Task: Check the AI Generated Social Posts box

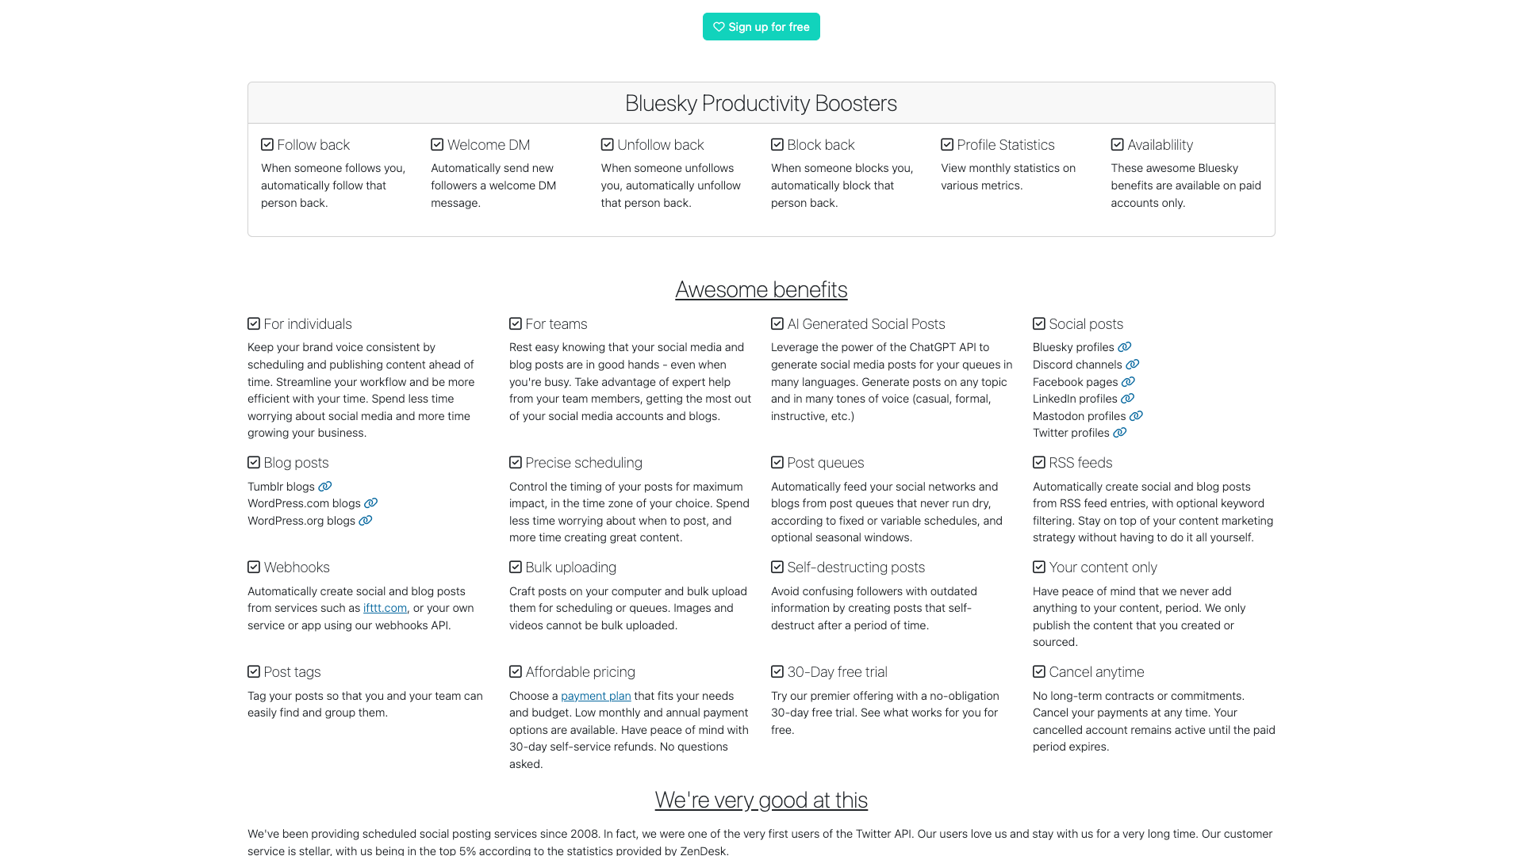Action: coord(777,323)
